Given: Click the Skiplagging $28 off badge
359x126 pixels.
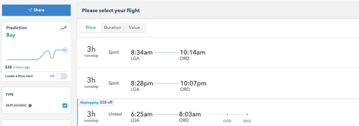Looking at the screenshot, I should click(96, 102).
